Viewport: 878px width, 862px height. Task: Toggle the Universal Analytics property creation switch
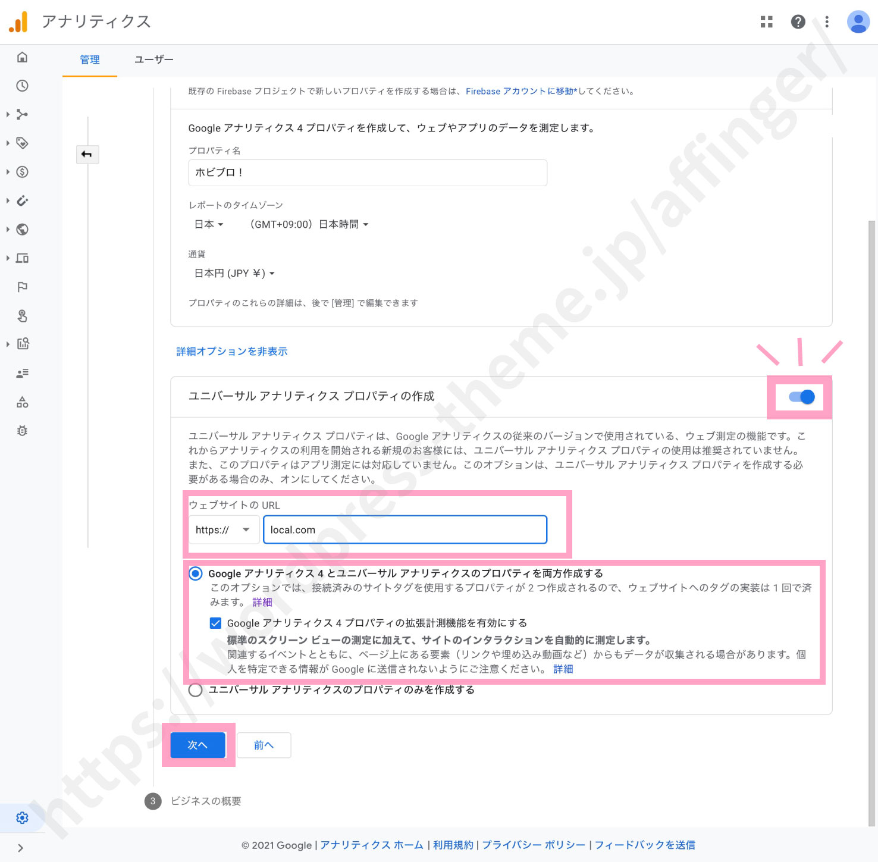pos(801,397)
